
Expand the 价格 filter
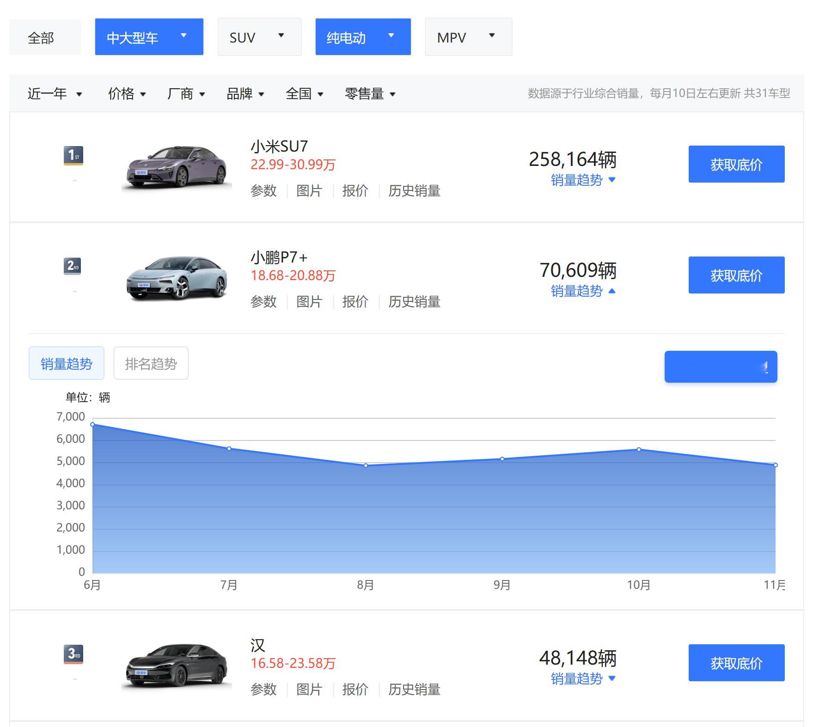coord(127,94)
